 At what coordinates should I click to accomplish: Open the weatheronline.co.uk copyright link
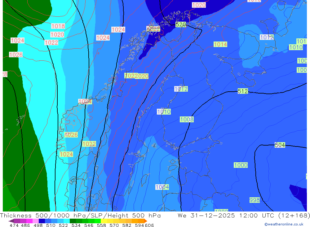284,224
